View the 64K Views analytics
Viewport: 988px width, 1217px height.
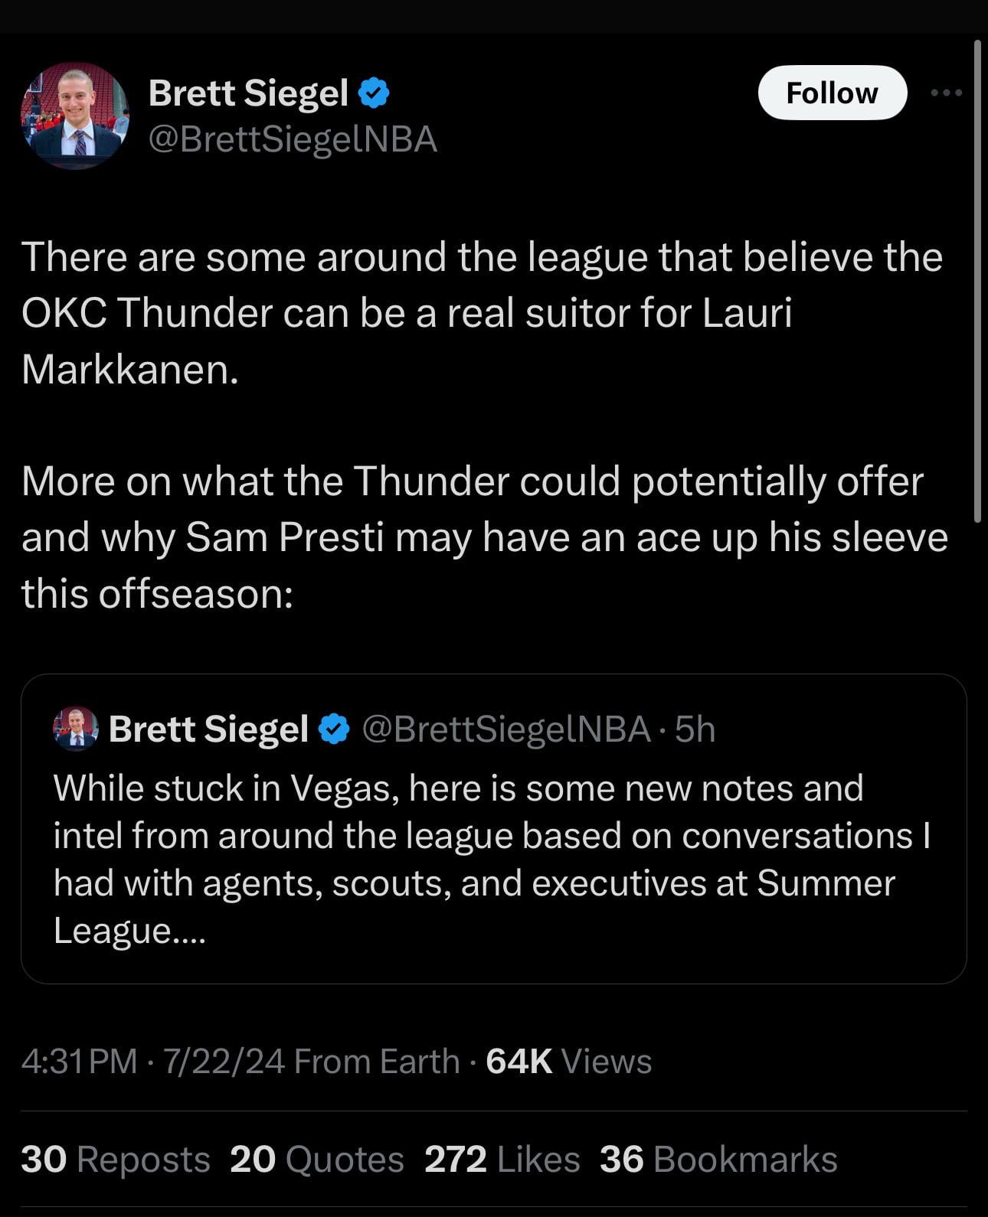pyautogui.click(x=568, y=1062)
